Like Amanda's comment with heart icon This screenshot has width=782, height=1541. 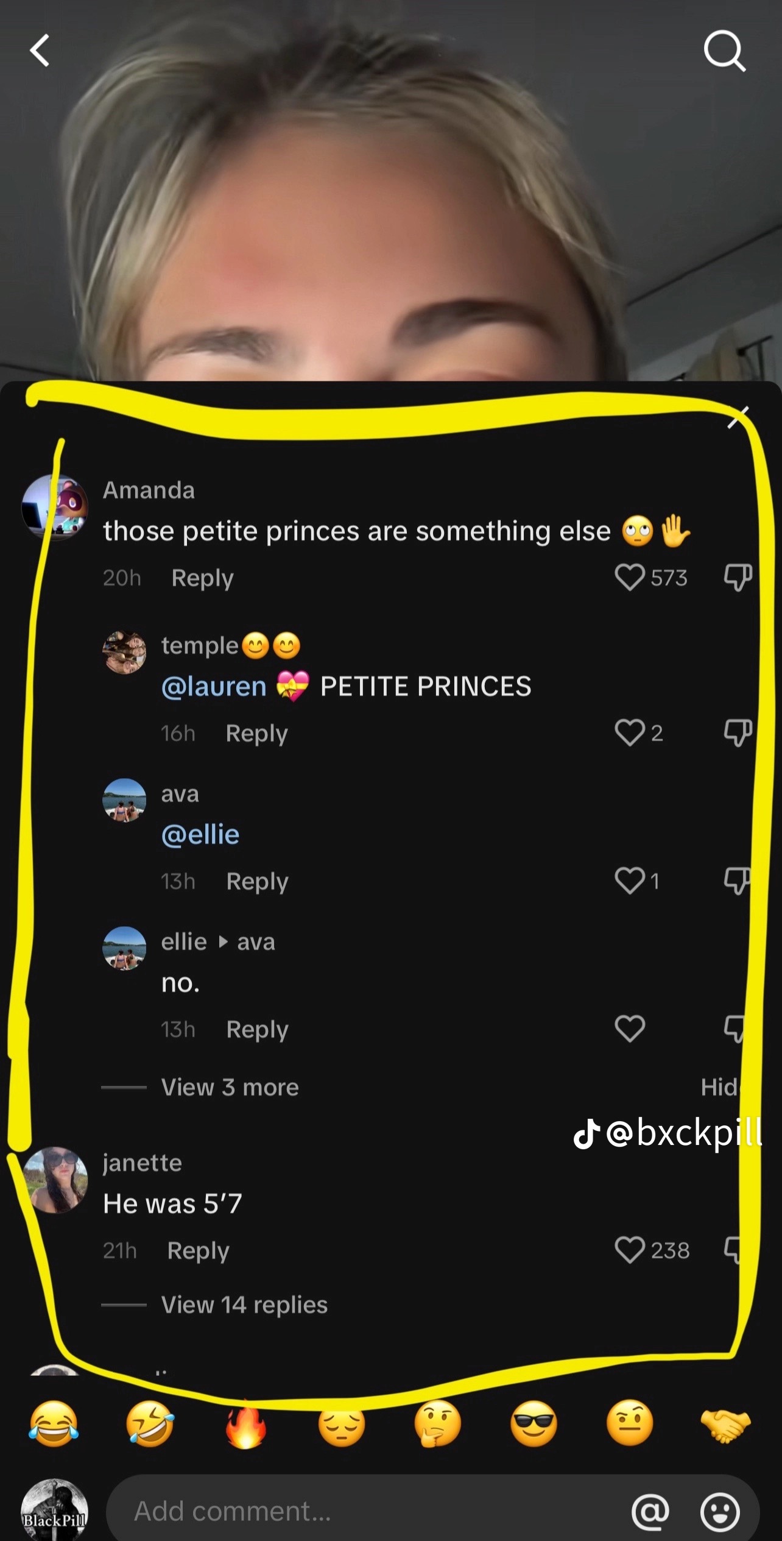coord(630,577)
